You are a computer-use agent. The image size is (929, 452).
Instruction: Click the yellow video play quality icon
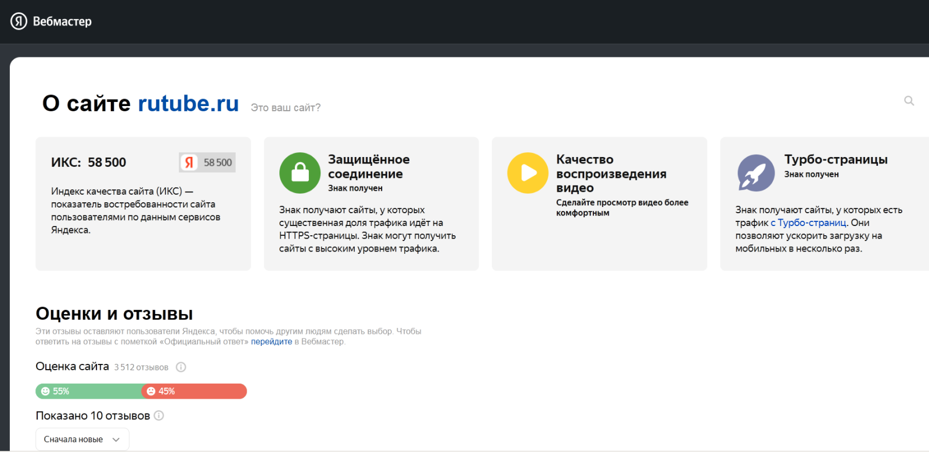527,173
